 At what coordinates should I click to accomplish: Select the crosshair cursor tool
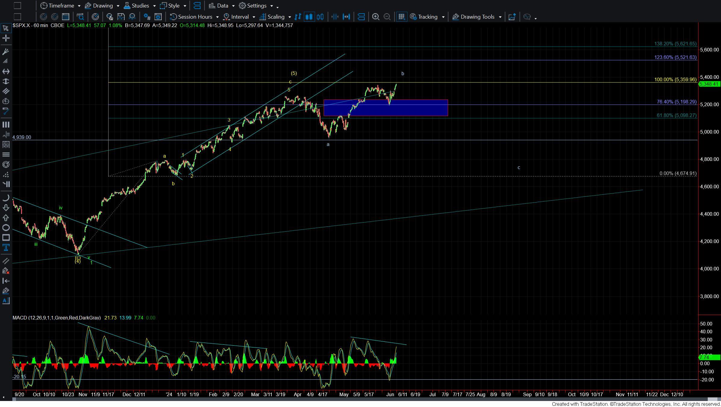click(x=5, y=38)
